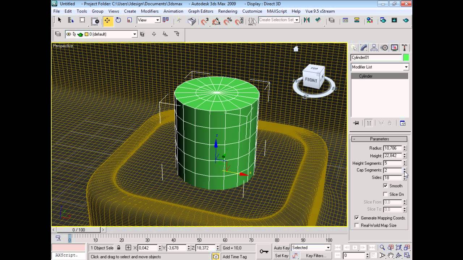This screenshot has width=463, height=260.
Task: Uncheck the Smooth checkbox
Action: [386, 186]
